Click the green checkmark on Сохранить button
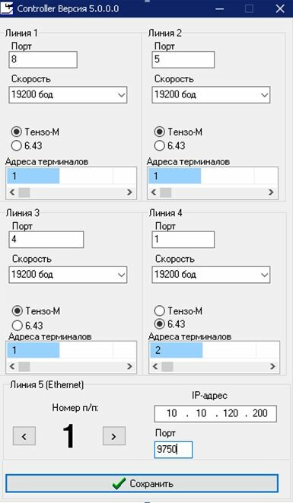This screenshot has width=293, height=503. (x=119, y=483)
